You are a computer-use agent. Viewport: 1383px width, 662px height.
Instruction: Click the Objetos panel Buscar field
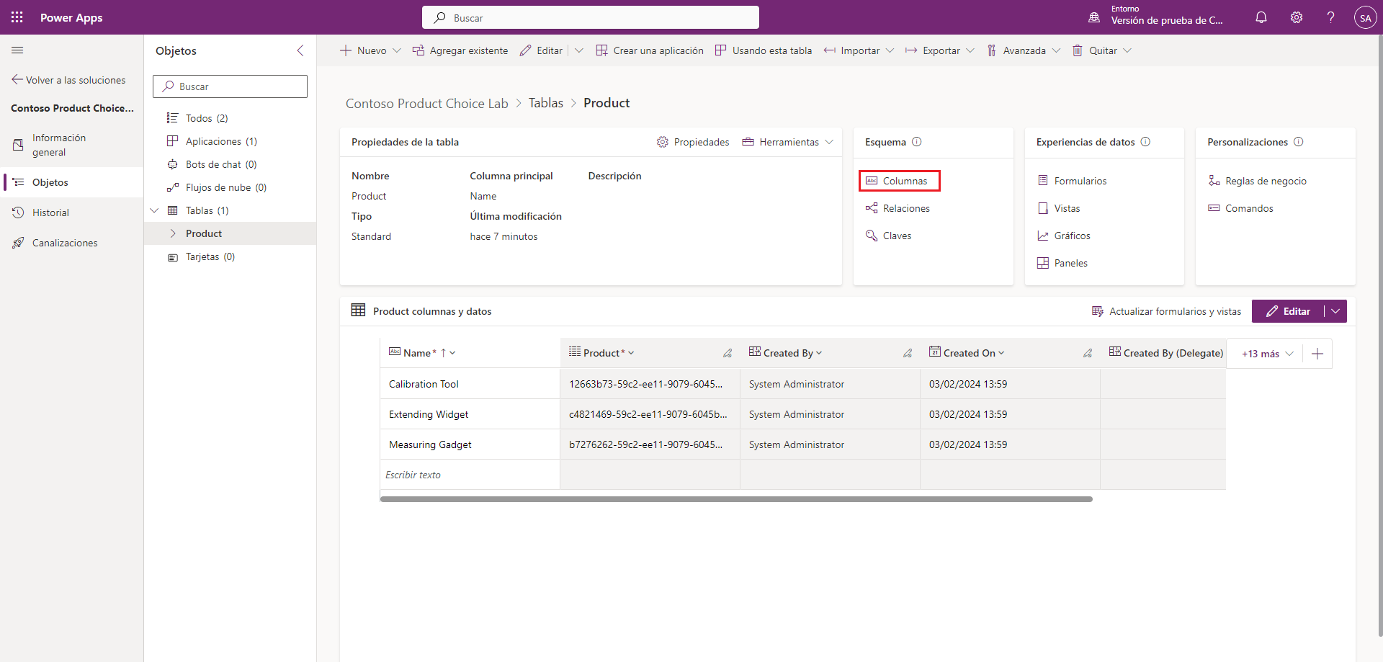pos(230,86)
